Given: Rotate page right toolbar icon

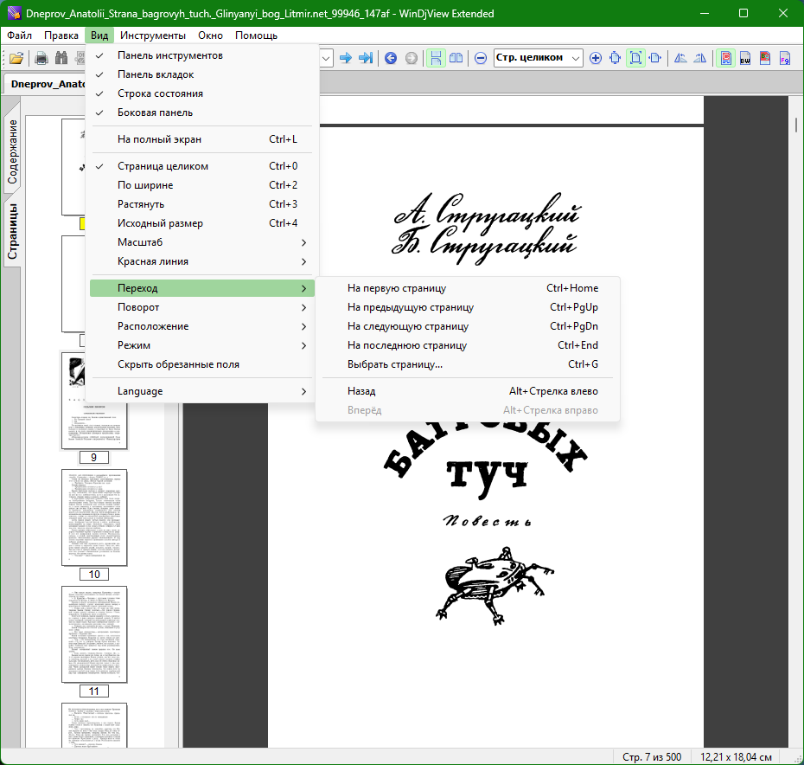Looking at the screenshot, I should [x=700, y=58].
